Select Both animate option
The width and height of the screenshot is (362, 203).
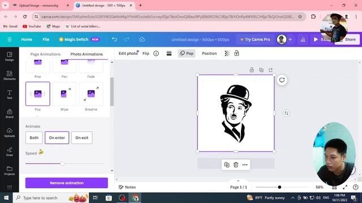(34, 138)
